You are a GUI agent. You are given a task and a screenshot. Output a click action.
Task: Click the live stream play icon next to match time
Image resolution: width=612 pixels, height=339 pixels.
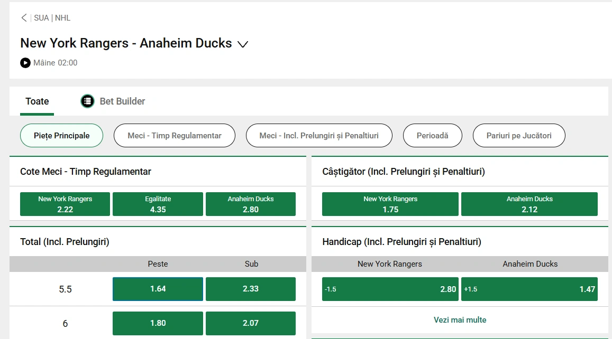point(25,63)
